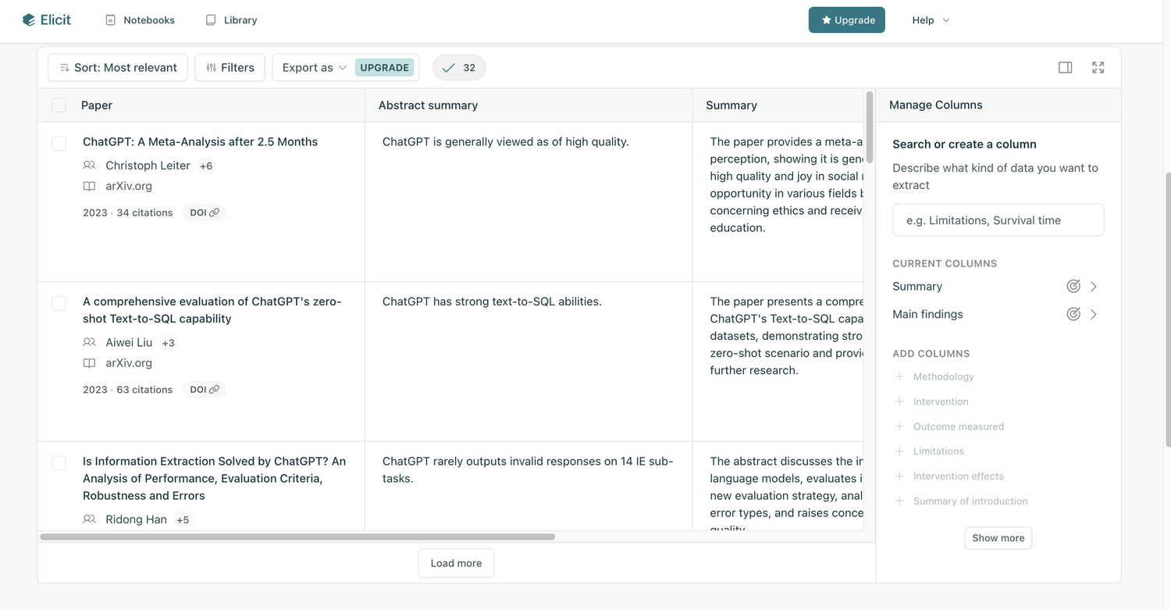Add the Limitations column via plus icon
1171x610 pixels.
click(899, 451)
